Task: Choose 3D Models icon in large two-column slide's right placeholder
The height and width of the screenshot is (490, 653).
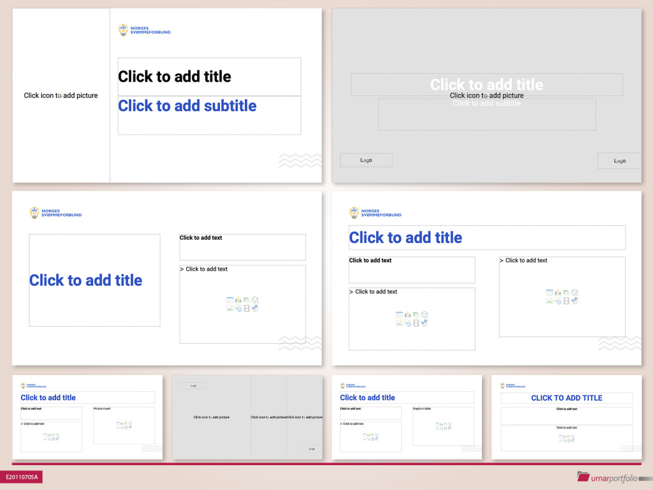Action: [575, 293]
